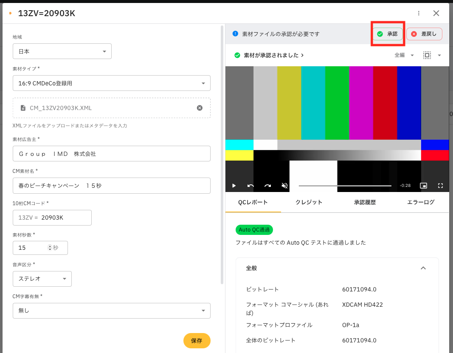Play the video preview
This screenshot has height=353, width=453.
pos(234,186)
